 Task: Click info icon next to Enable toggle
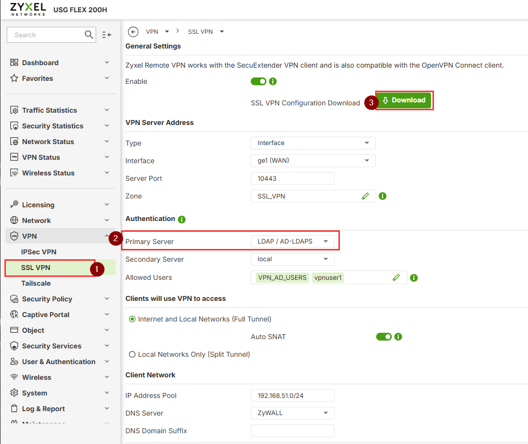point(273,81)
